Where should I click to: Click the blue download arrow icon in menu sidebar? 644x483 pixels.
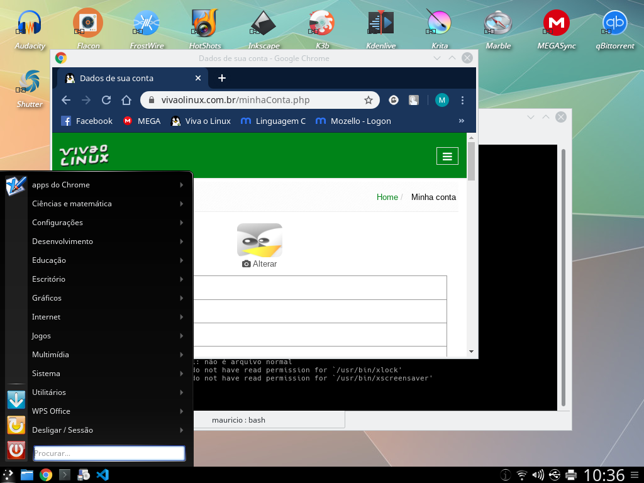click(x=16, y=399)
